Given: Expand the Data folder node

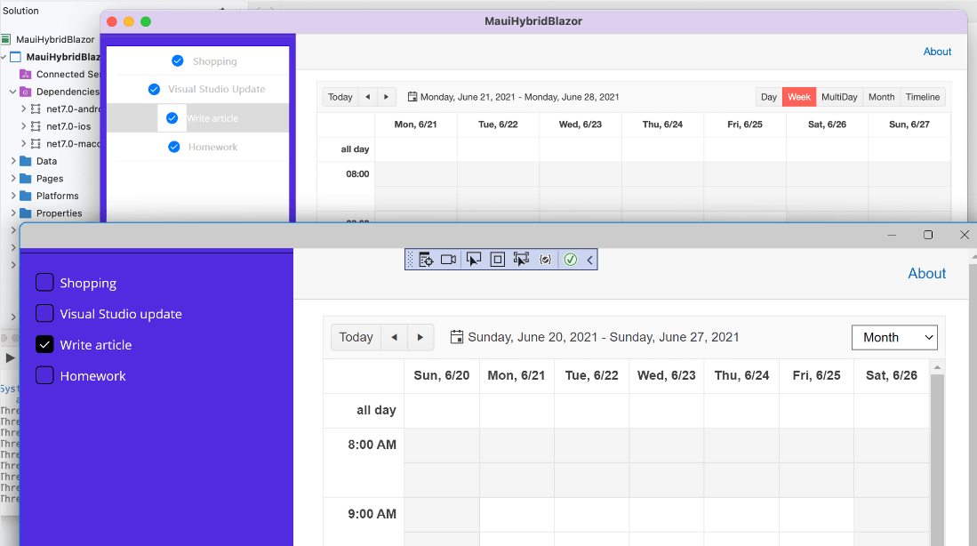Looking at the screenshot, I should [x=13, y=161].
